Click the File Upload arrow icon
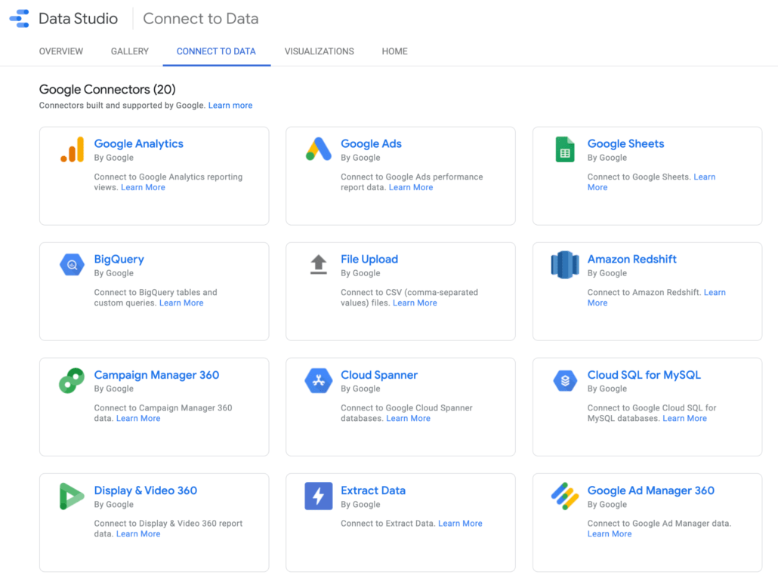Viewport: 778px width, 581px height. pos(318,265)
